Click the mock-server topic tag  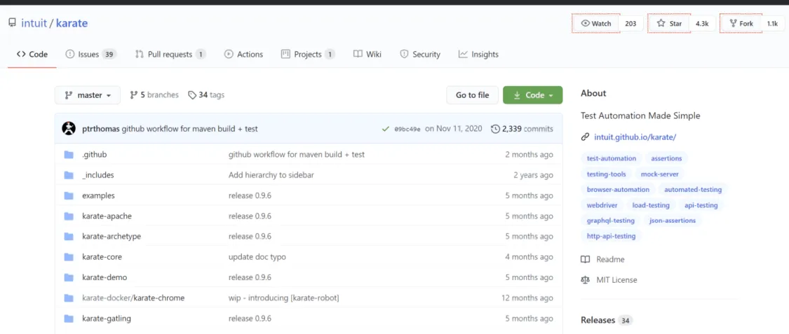click(x=660, y=174)
